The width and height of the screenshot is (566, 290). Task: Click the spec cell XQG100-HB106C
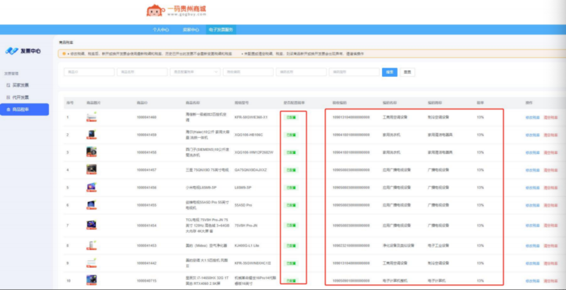249,135
